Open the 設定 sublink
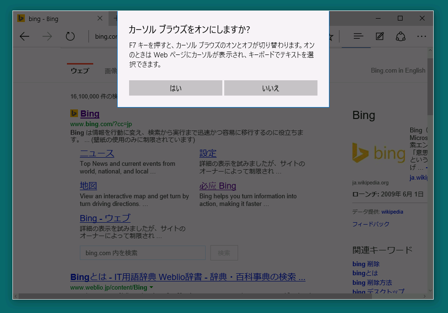448x313 pixels. click(x=208, y=153)
